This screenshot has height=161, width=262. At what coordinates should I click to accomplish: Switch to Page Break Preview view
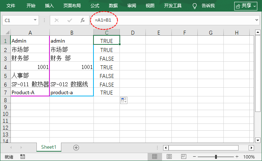(183, 157)
